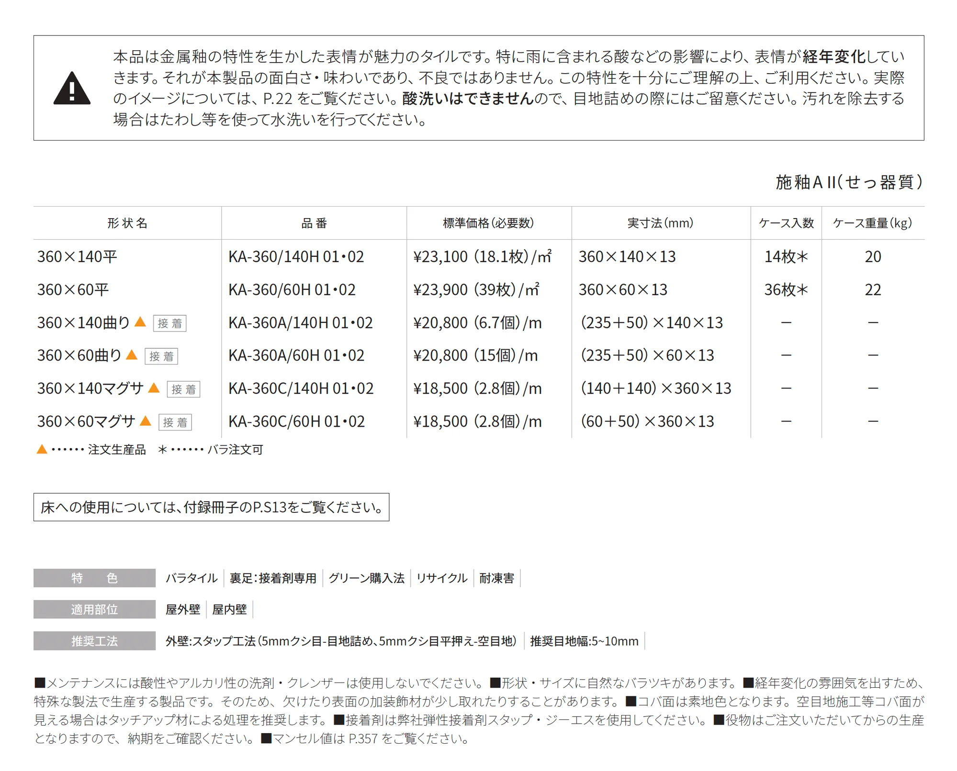
Task: Click orange triangle beside 360×60曲り
Action: [x=132, y=355]
